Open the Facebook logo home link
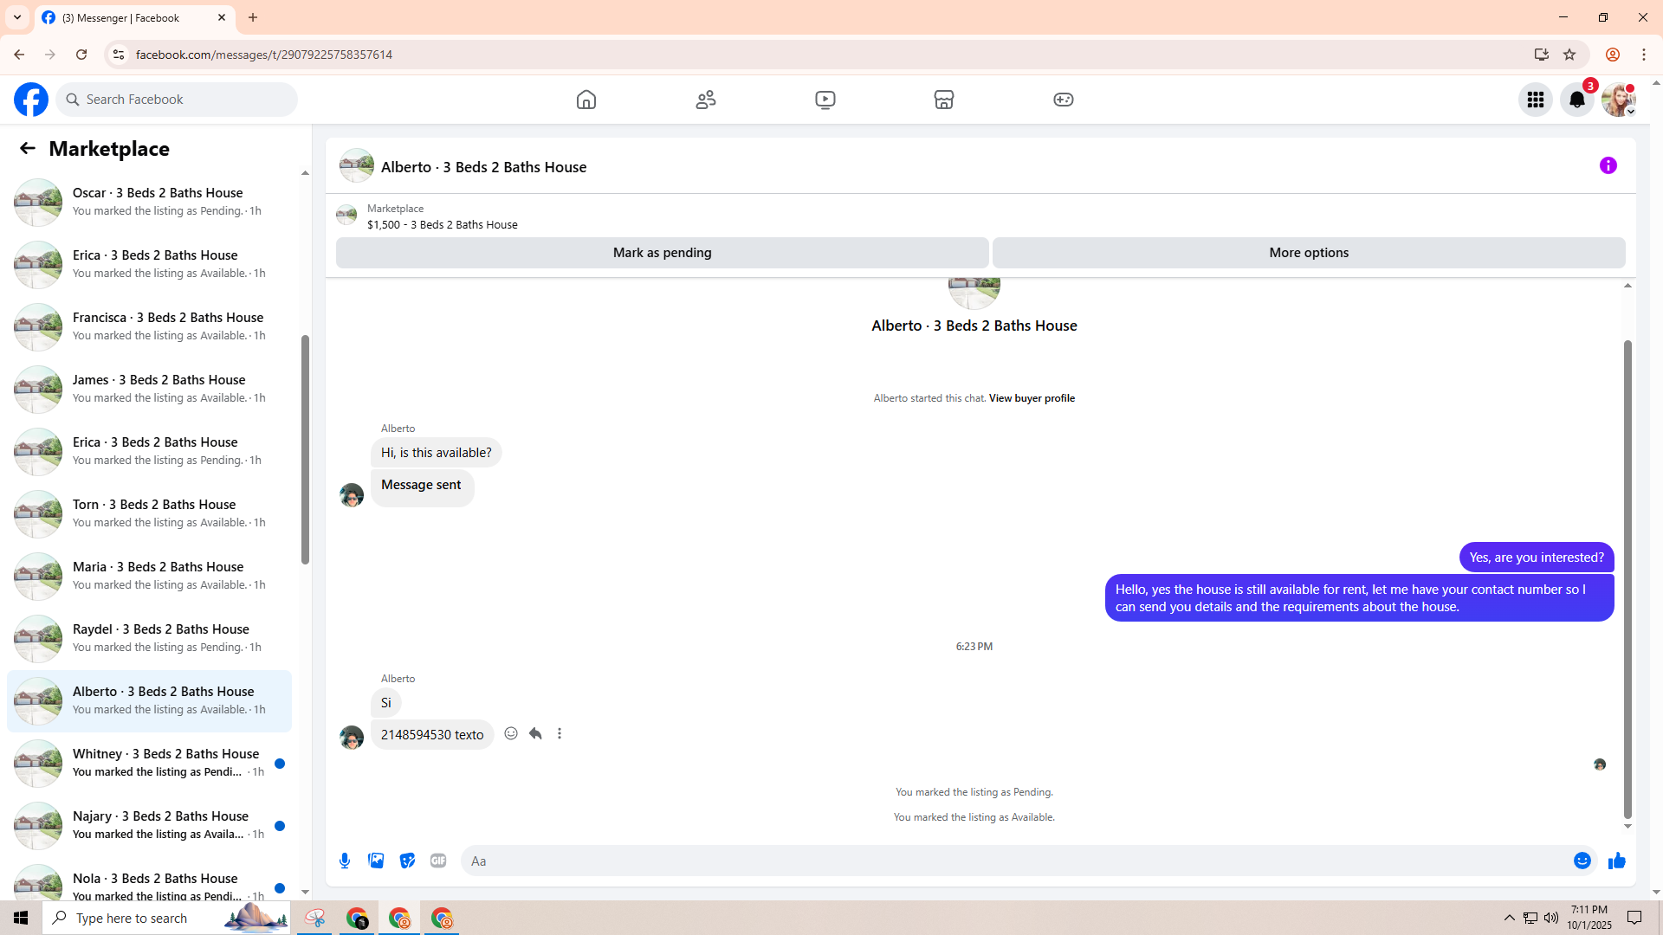 coord(31,100)
